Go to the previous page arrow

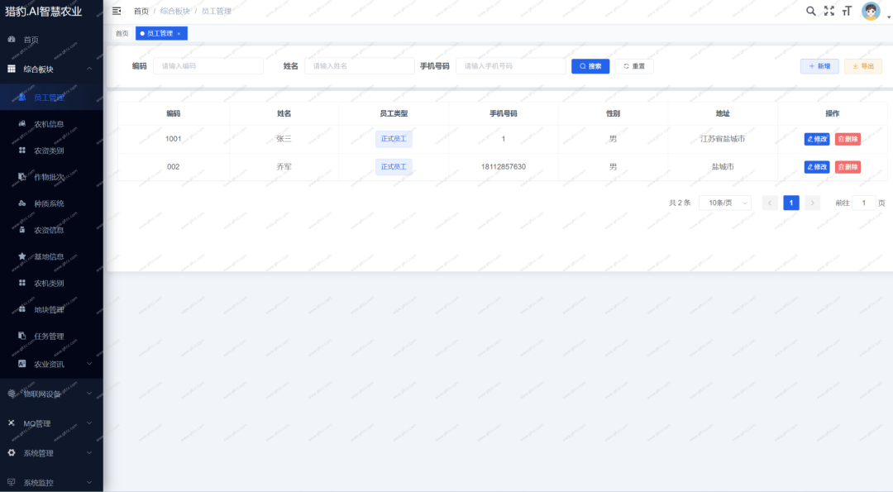(770, 203)
